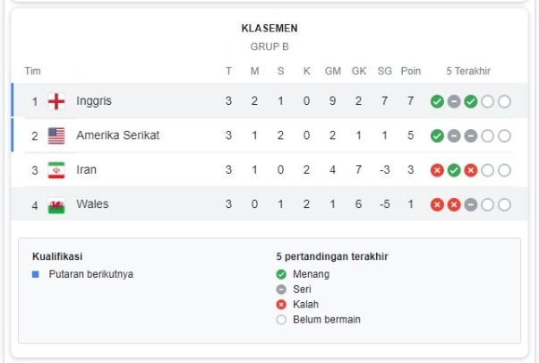Click the Poin column header
The width and height of the screenshot is (539, 363).
click(411, 71)
